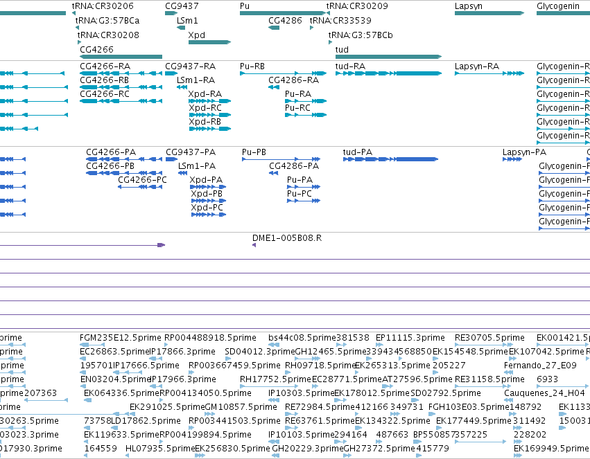The image size is (590, 459).
Task: Select the LSm1 gene glyph
Action: coord(181,28)
